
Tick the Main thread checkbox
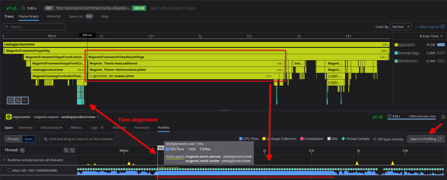[10, 170]
